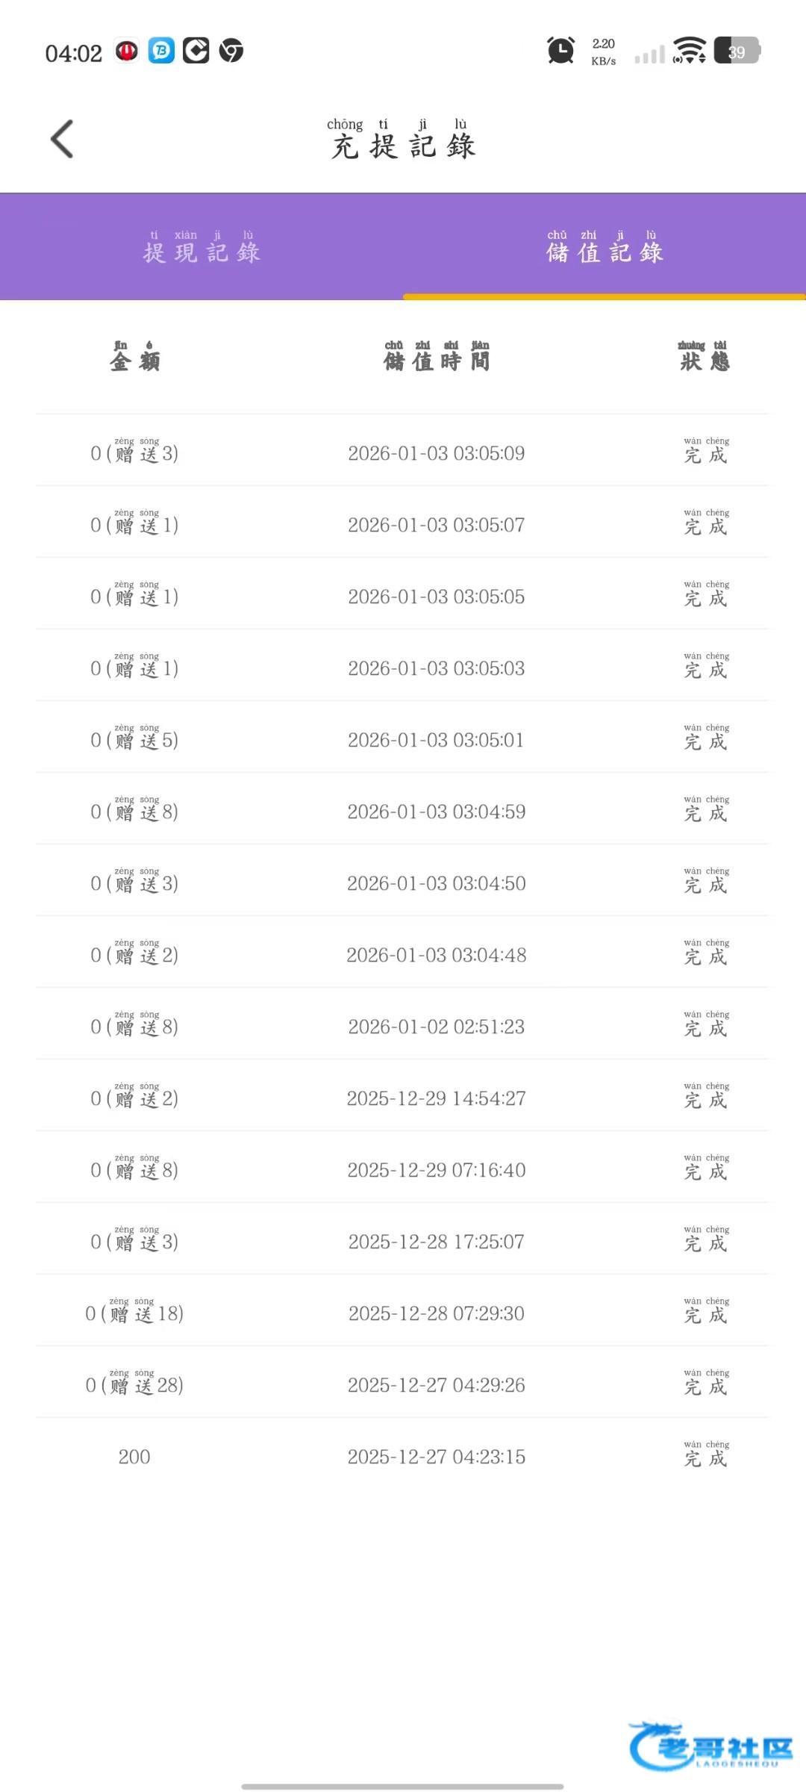Tap the 狀態 column header
806x1792 pixels.
pyautogui.click(x=705, y=357)
